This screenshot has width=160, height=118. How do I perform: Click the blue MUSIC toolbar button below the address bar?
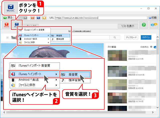[x=17, y=25]
